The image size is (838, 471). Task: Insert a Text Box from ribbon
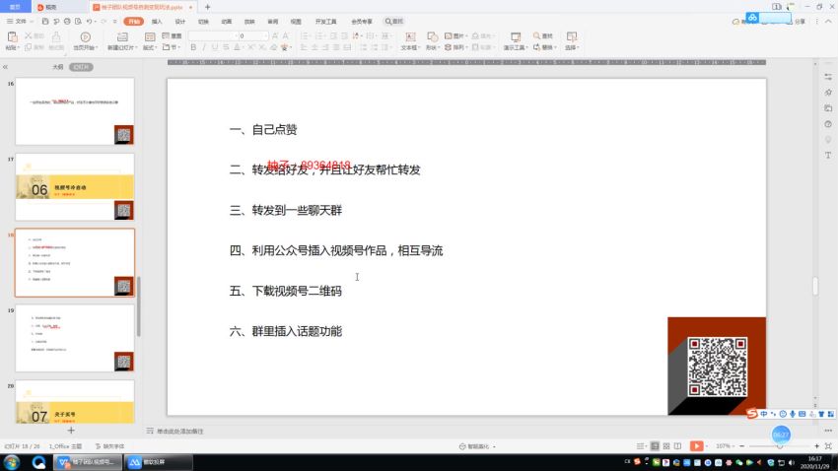pyautogui.click(x=410, y=40)
